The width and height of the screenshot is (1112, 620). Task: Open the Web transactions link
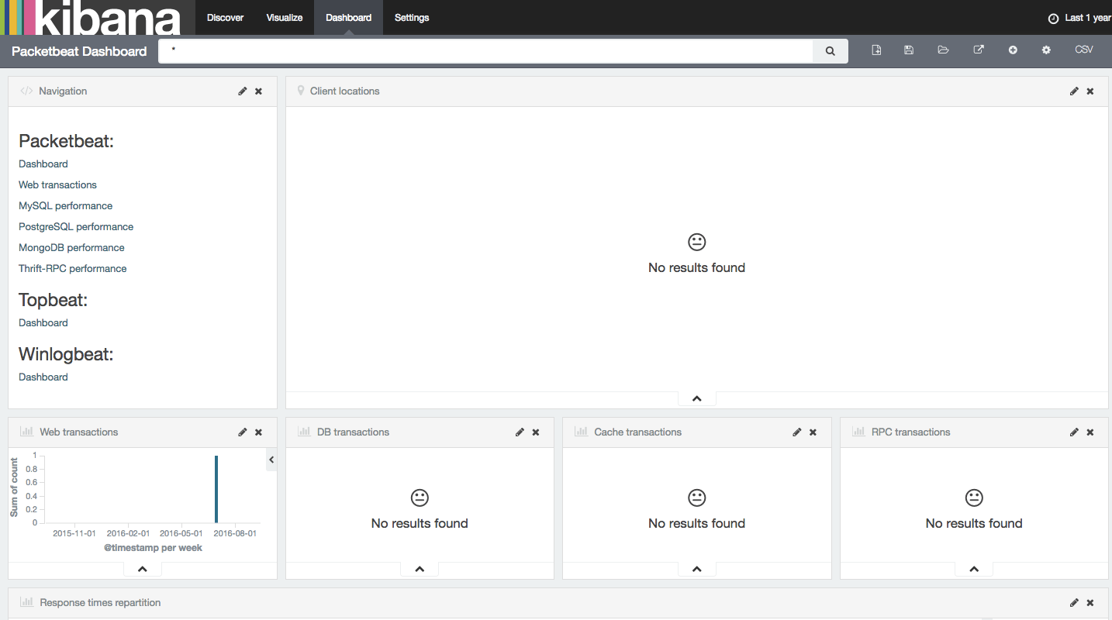click(x=57, y=184)
